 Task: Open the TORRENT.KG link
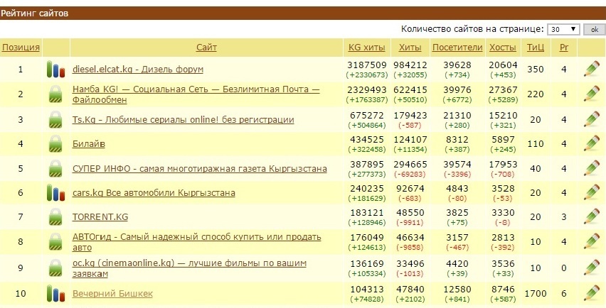(100, 217)
